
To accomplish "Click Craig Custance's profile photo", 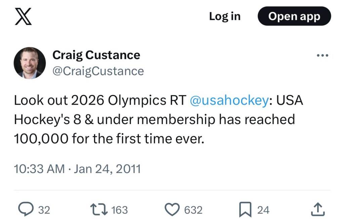I will pyautogui.click(x=30, y=63).
